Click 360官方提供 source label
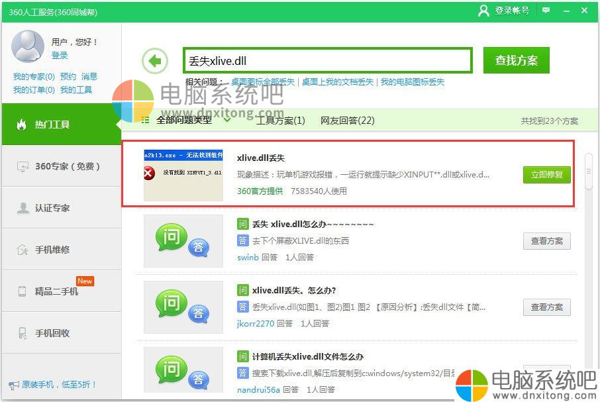This screenshot has height=402, width=600. coord(260,191)
